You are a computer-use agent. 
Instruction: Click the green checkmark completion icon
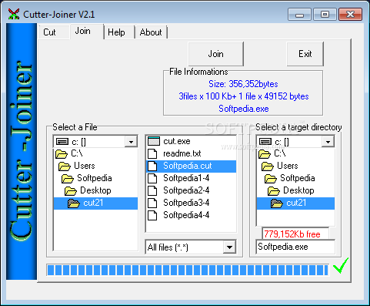point(341,266)
